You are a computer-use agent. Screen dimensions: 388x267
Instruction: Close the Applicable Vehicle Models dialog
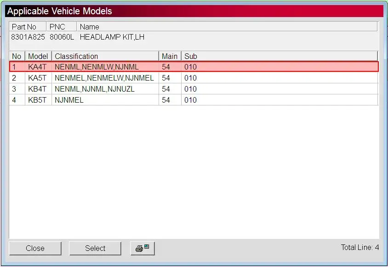click(35, 248)
